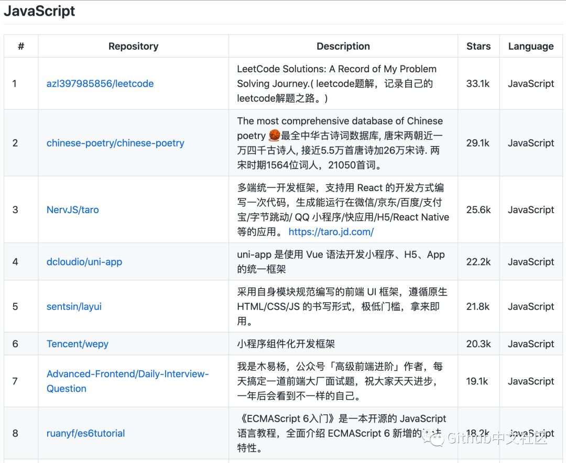Screen dimensions: 566x463
Task: Open the chinese-poetry/chinese-poetry repository link
Action: 115,143
